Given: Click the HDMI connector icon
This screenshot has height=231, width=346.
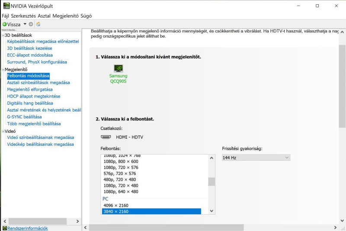Looking at the screenshot, I should 106,137.
